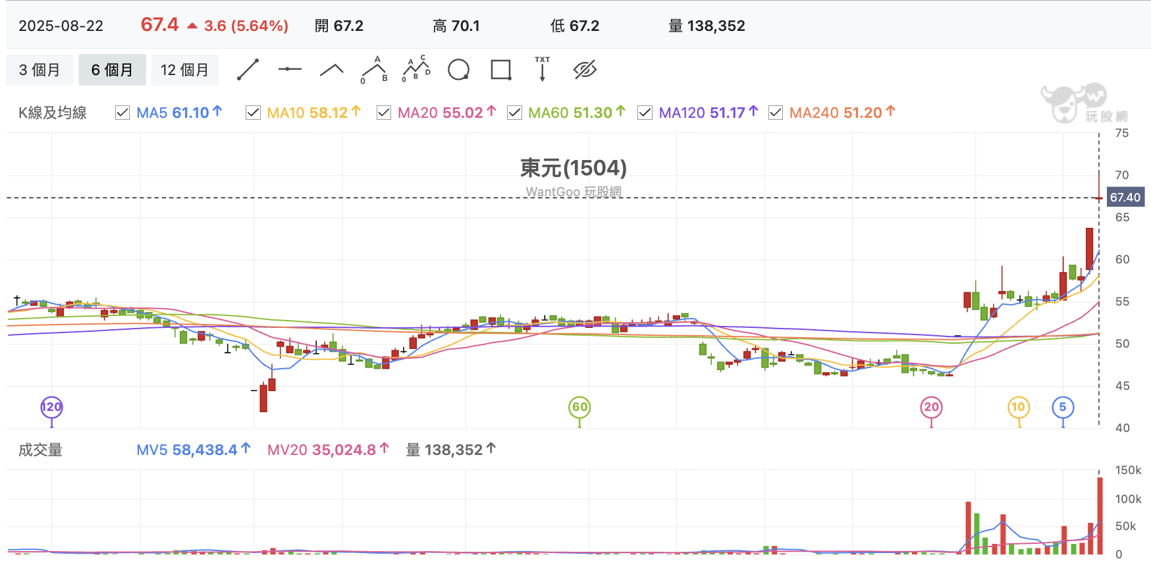Click the green 60 marker on chart
This screenshot has height=561, width=1151.
579,407
